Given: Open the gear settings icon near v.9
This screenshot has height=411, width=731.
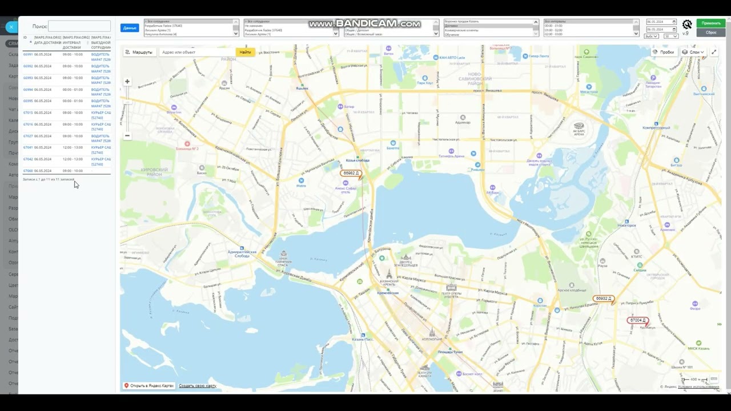Looking at the screenshot, I should point(687,25).
